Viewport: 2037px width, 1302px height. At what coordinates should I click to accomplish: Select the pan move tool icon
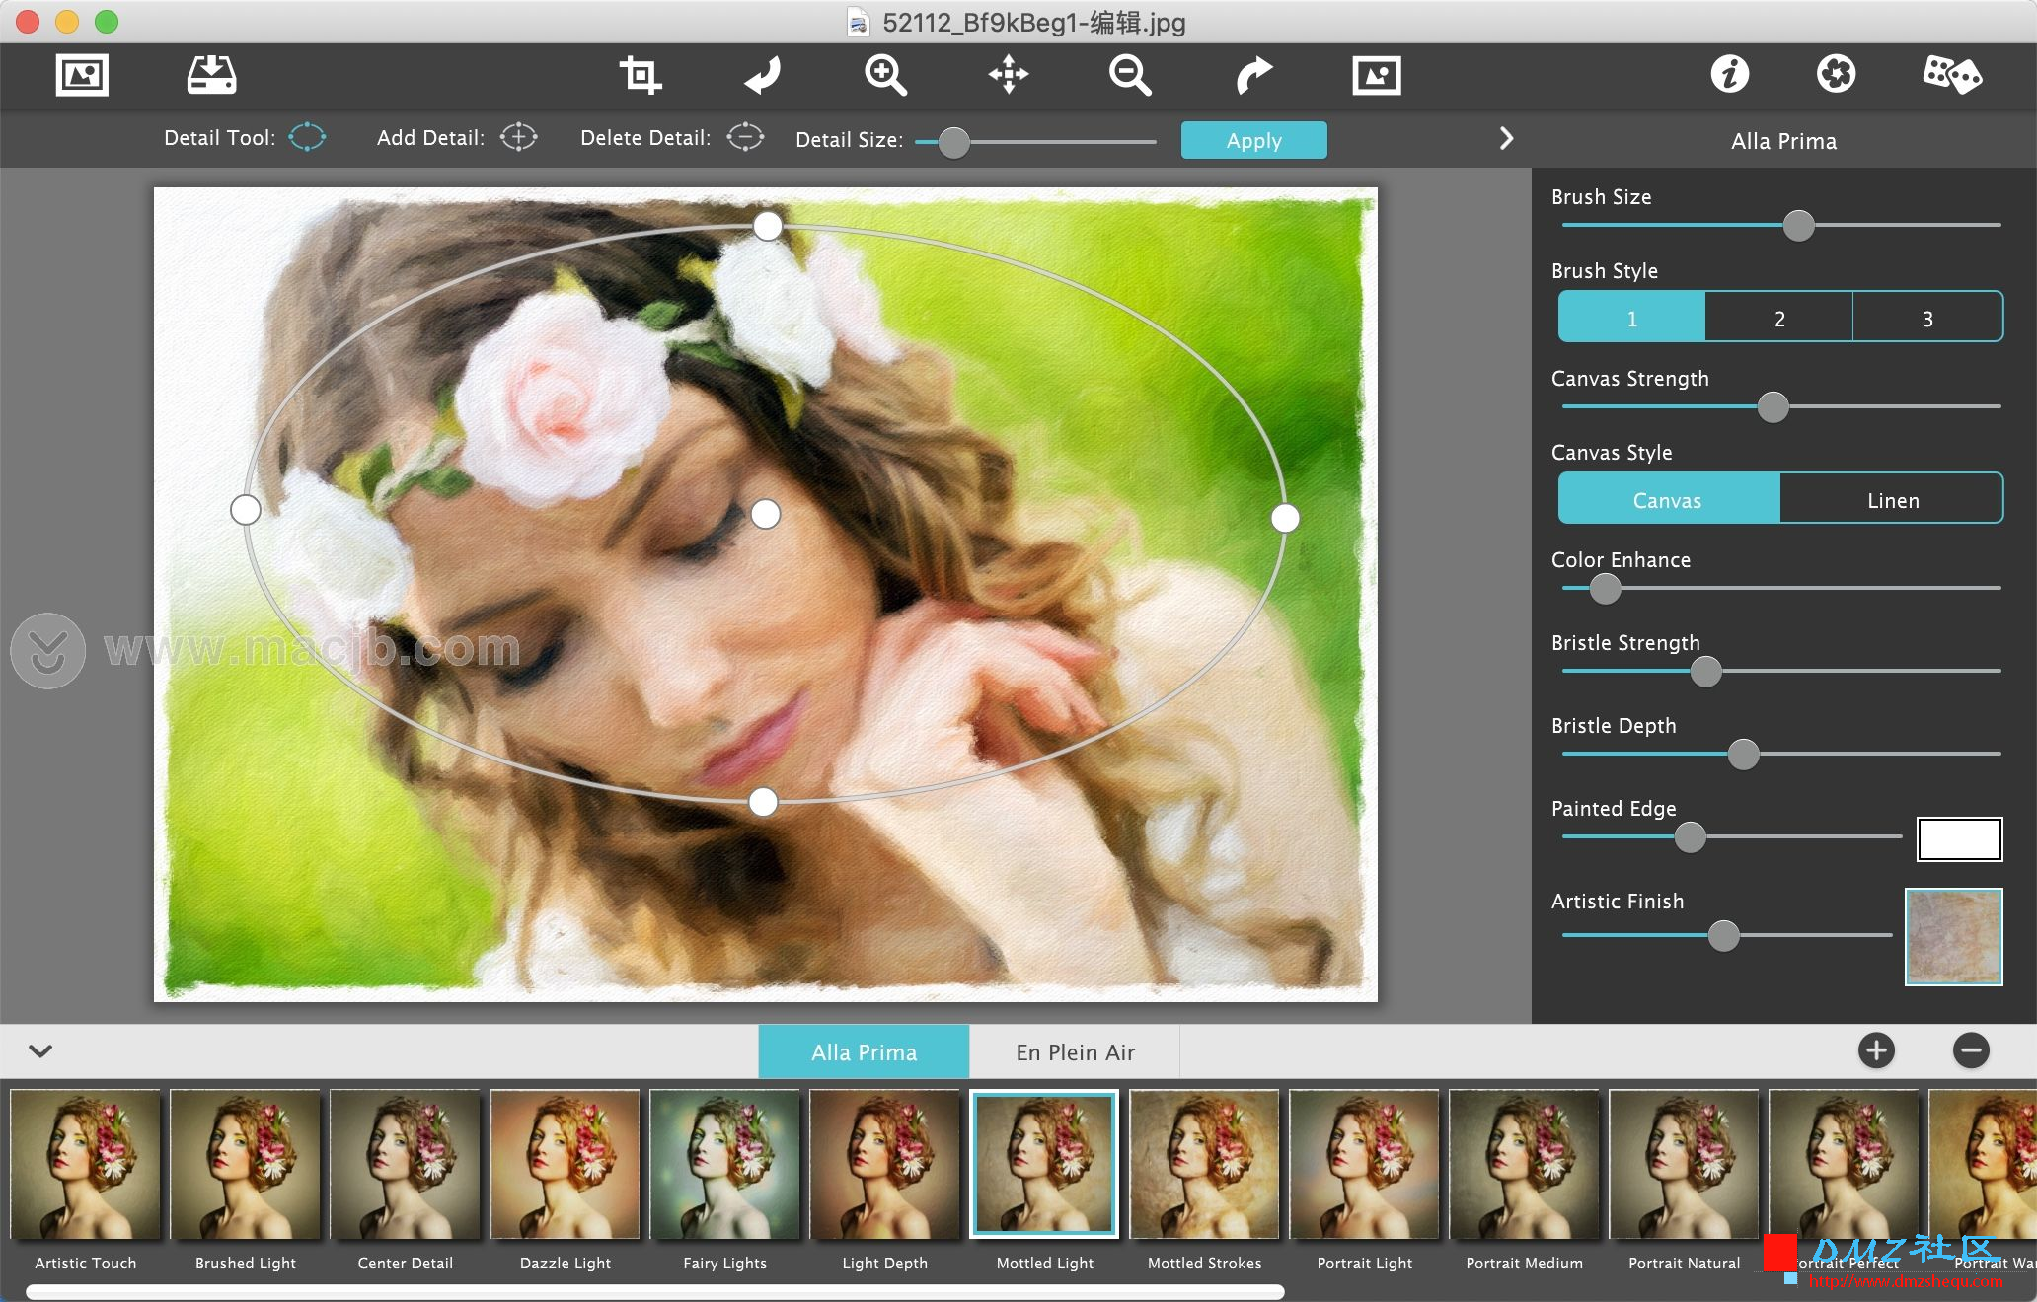pyautogui.click(x=1009, y=75)
